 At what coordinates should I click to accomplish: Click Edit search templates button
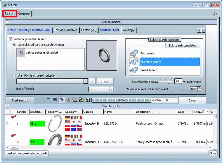tap(182, 46)
